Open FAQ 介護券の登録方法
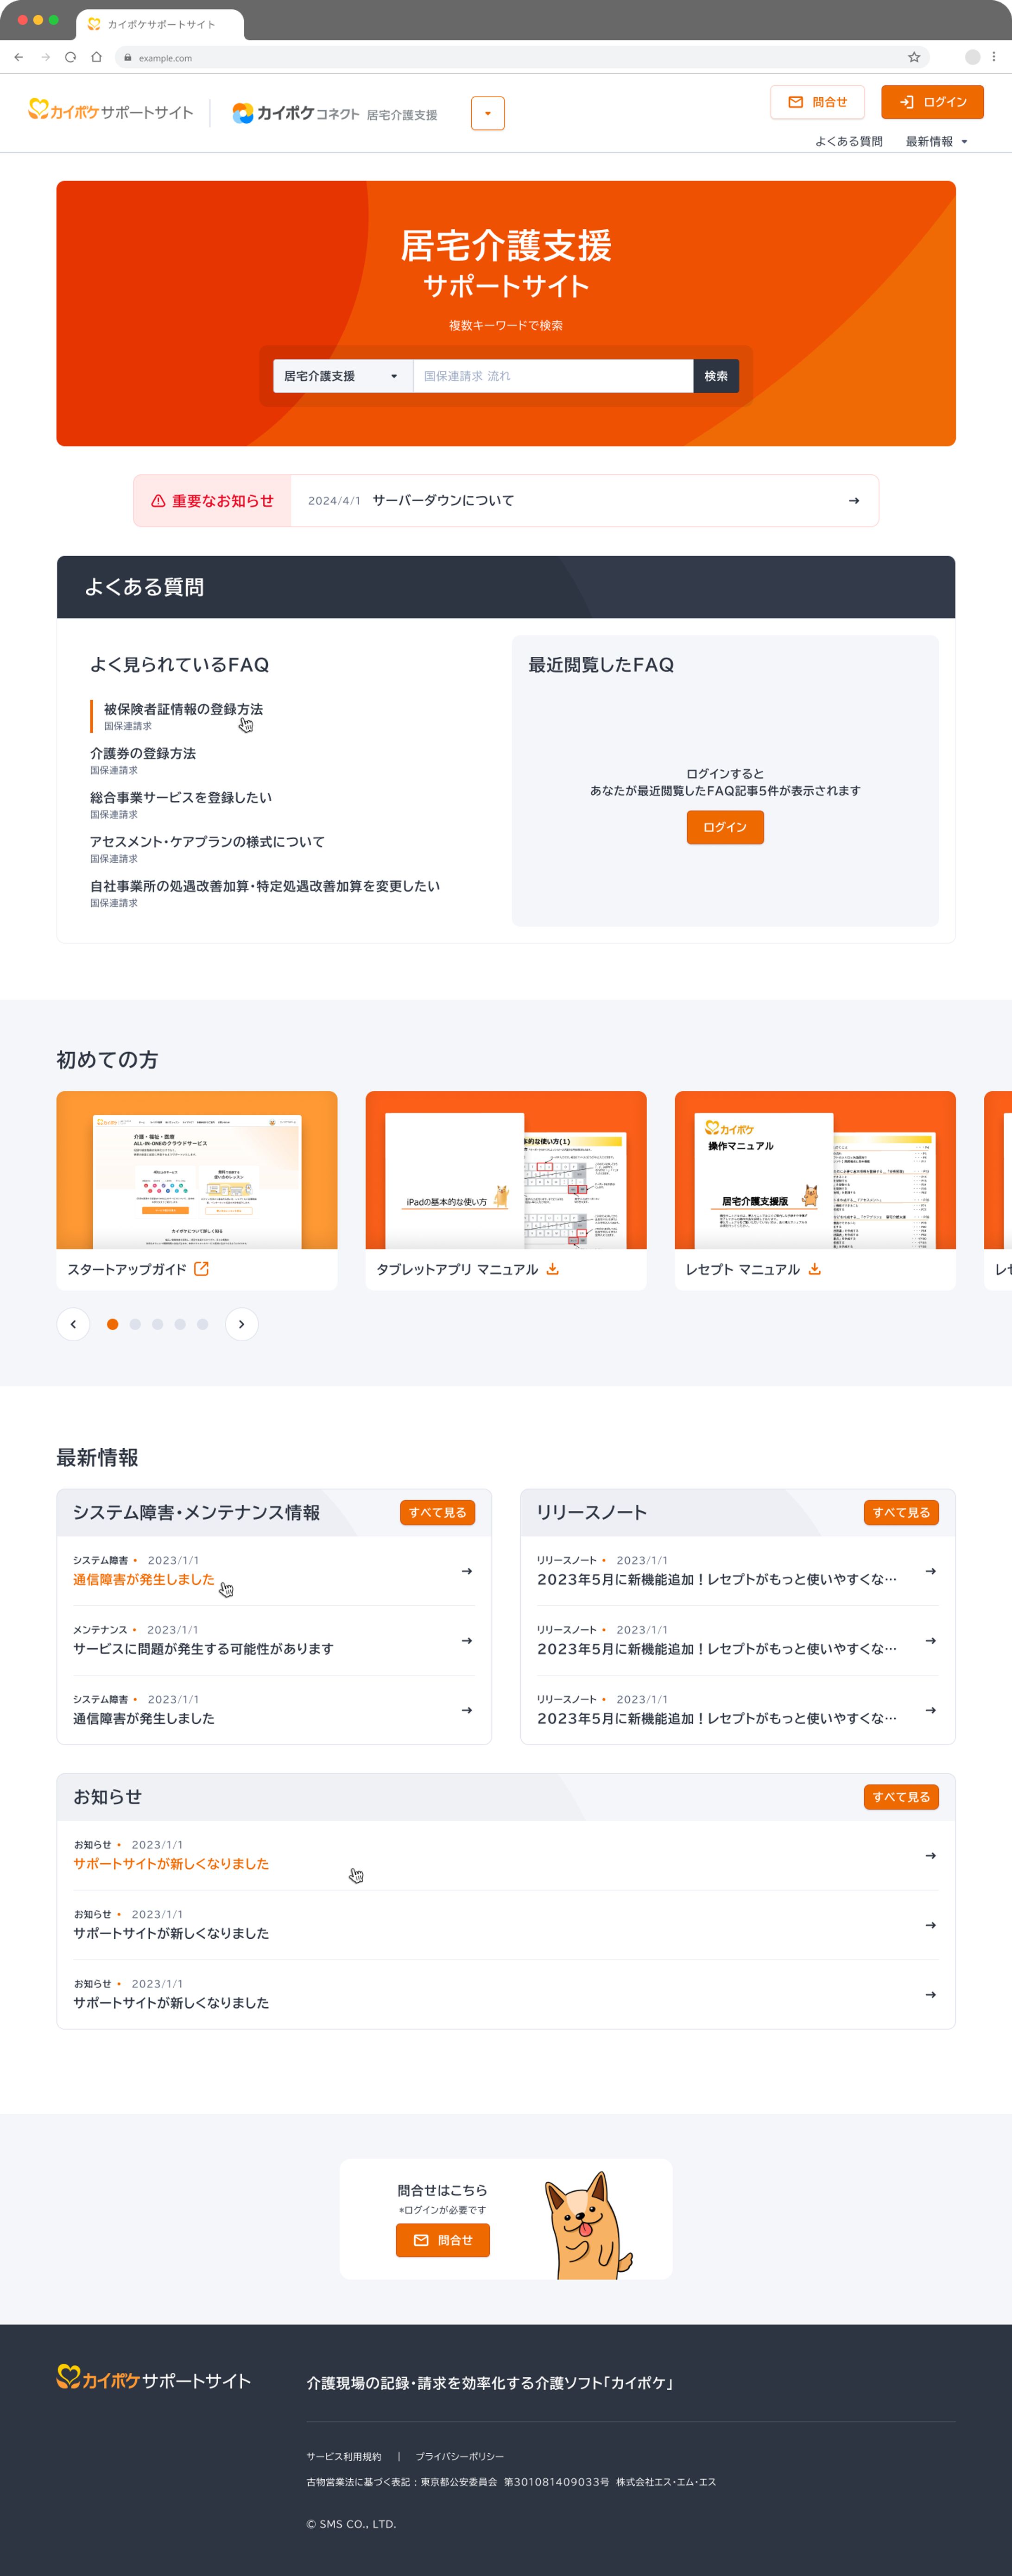1012x2576 pixels. (143, 753)
